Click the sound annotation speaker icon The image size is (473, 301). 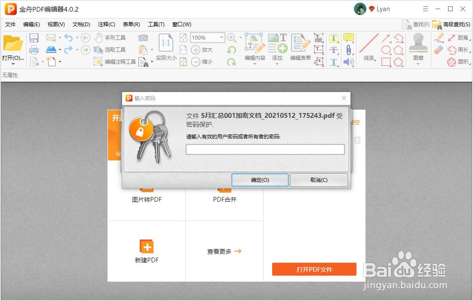(x=349, y=61)
